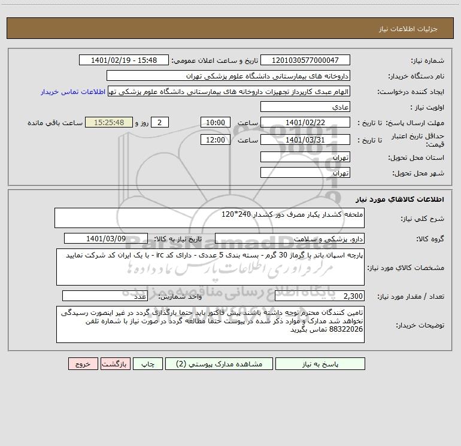Click the goods group field 'دارو، پزشکی و سلامت'
Image resolution: width=461 pixels, height=446 pixels.
tap(290, 238)
